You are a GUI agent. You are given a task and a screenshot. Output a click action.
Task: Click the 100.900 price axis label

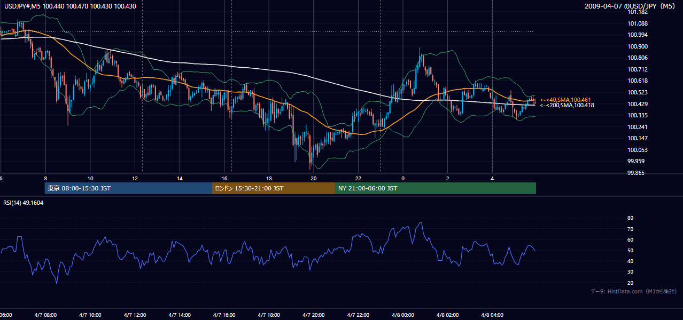click(638, 46)
